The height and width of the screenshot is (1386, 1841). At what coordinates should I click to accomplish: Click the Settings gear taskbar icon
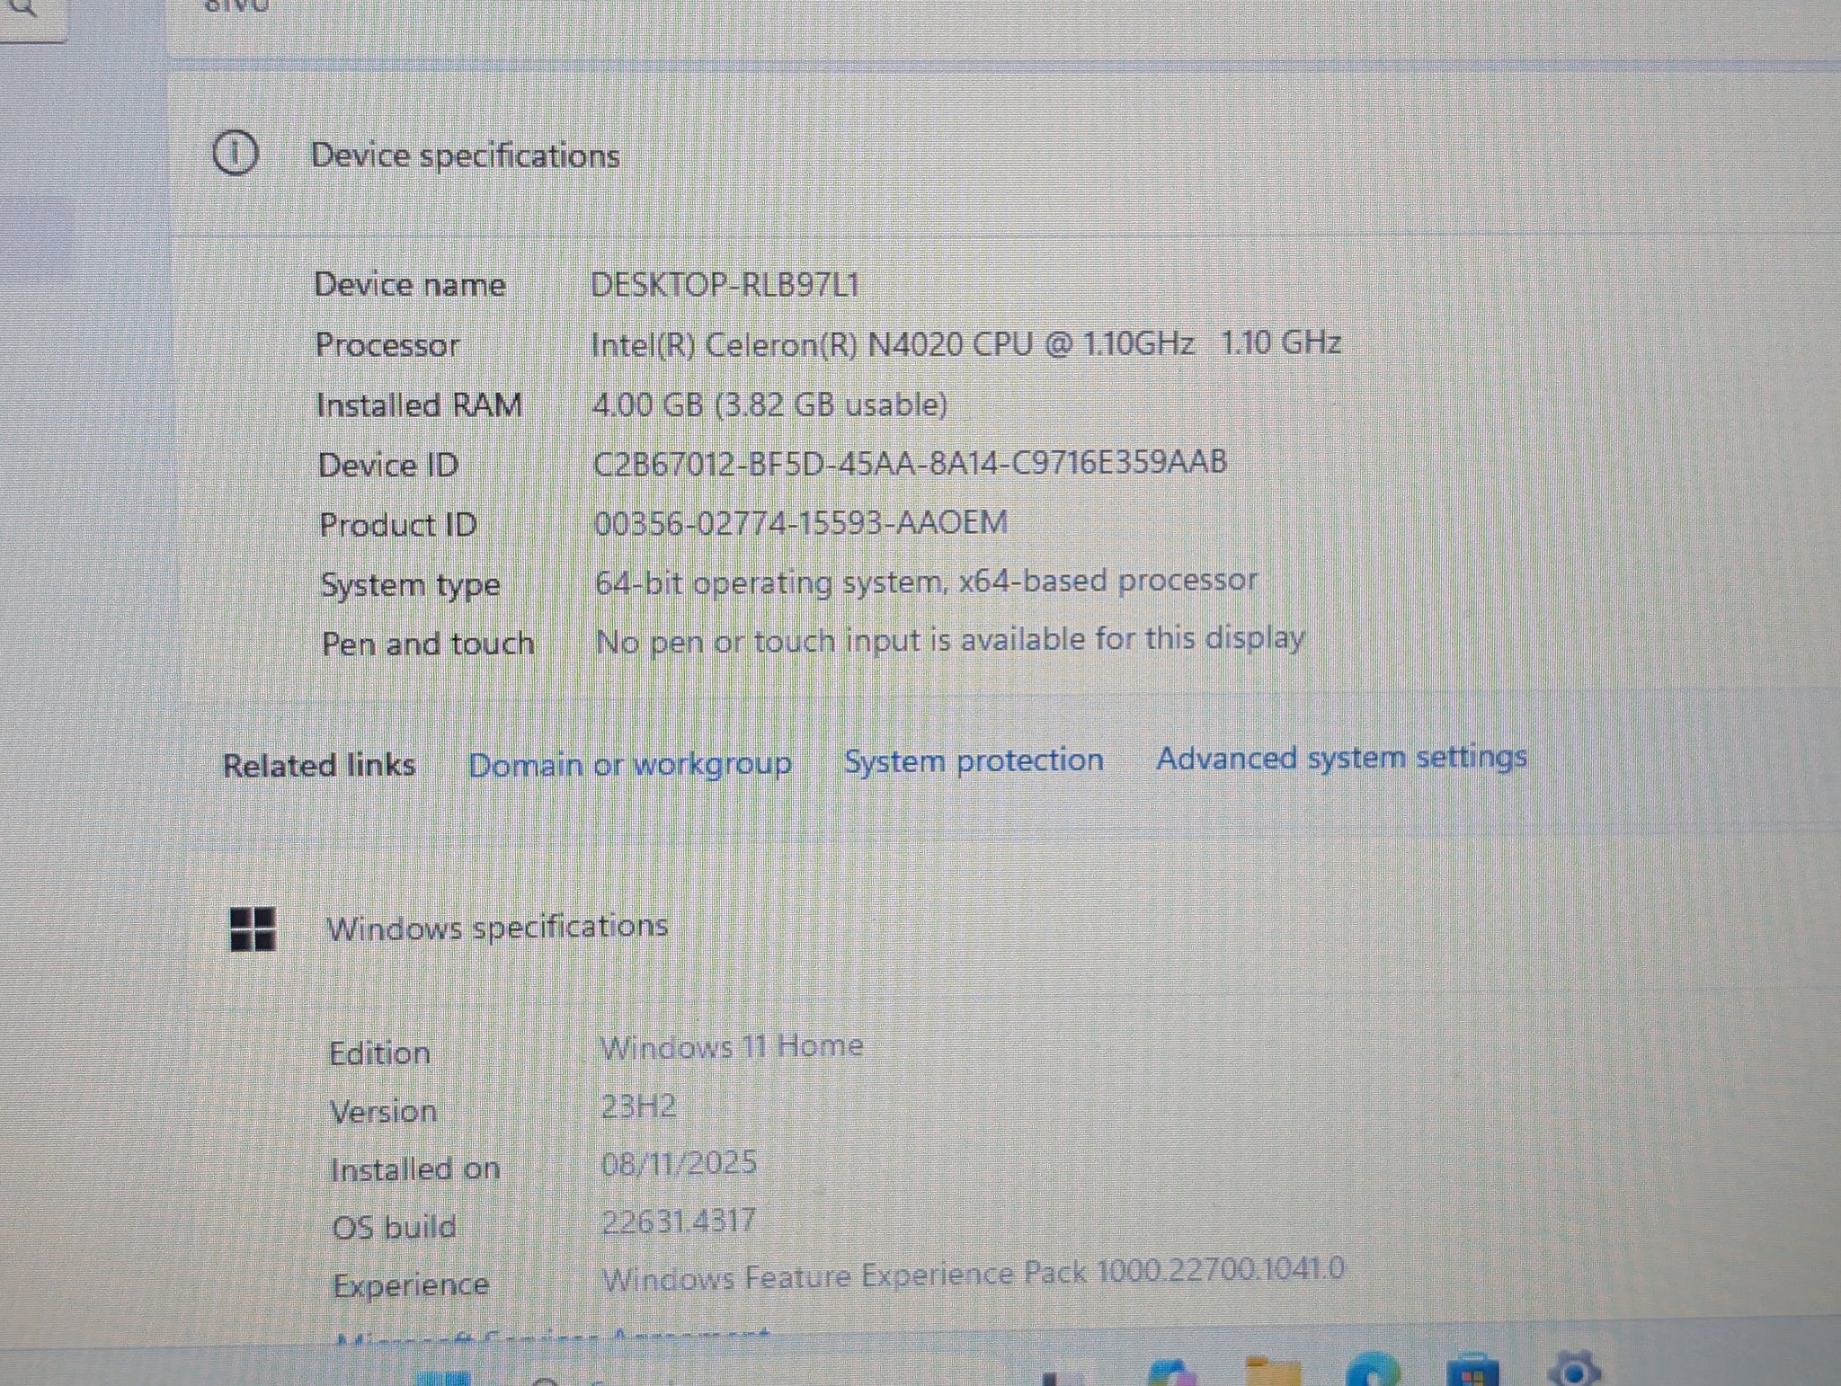coord(1573,1373)
